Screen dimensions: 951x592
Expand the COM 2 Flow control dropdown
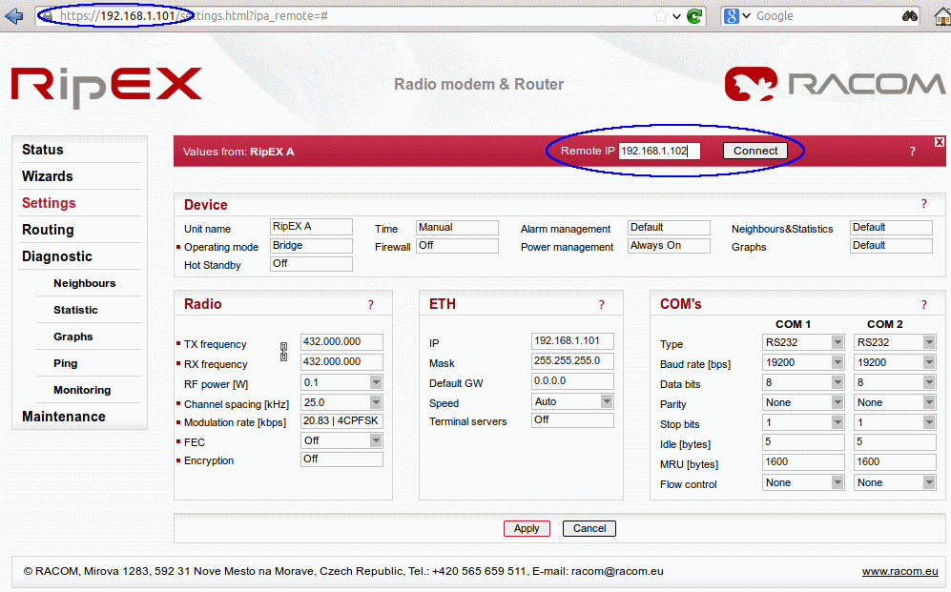[x=929, y=481]
